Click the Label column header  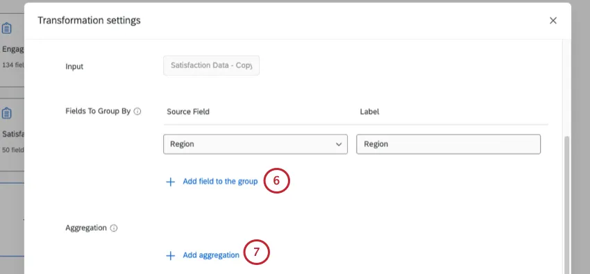click(369, 112)
